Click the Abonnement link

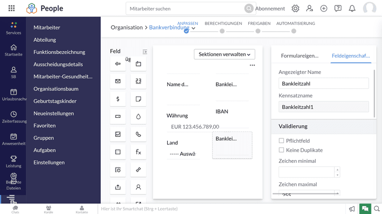click(x=270, y=9)
